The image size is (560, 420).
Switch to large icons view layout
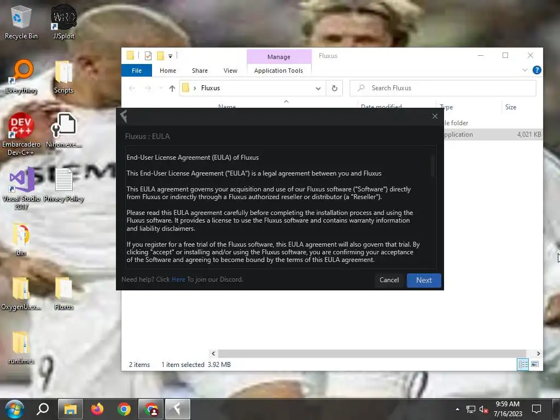point(535,364)
